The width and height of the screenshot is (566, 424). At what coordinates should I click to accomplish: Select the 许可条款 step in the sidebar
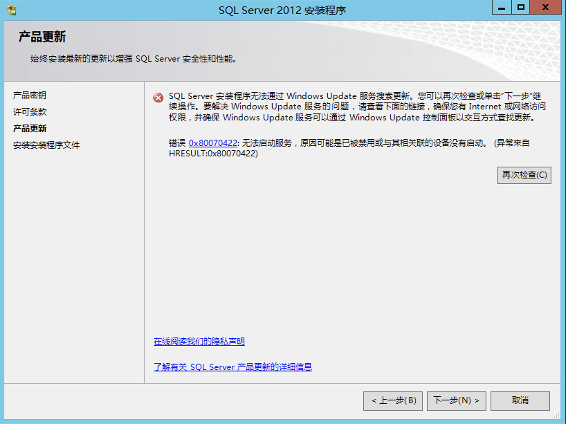[x=30, y=112]
